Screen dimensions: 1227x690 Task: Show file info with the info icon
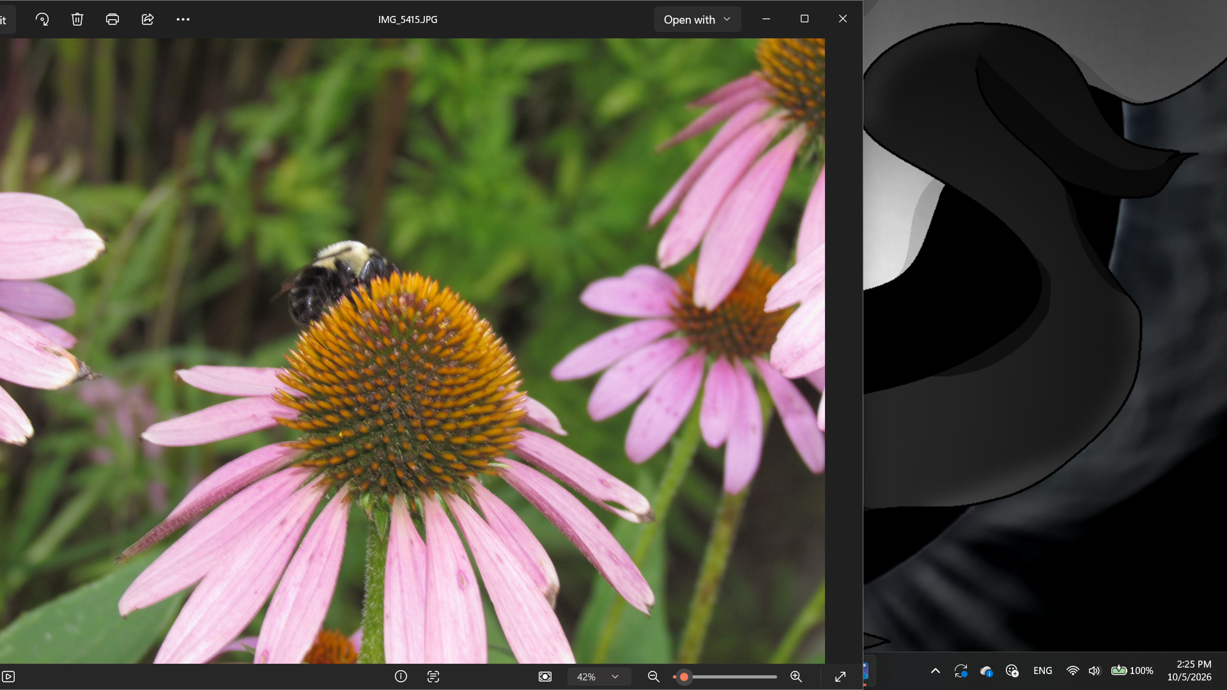pyautogui.click(x=401, y=676)
